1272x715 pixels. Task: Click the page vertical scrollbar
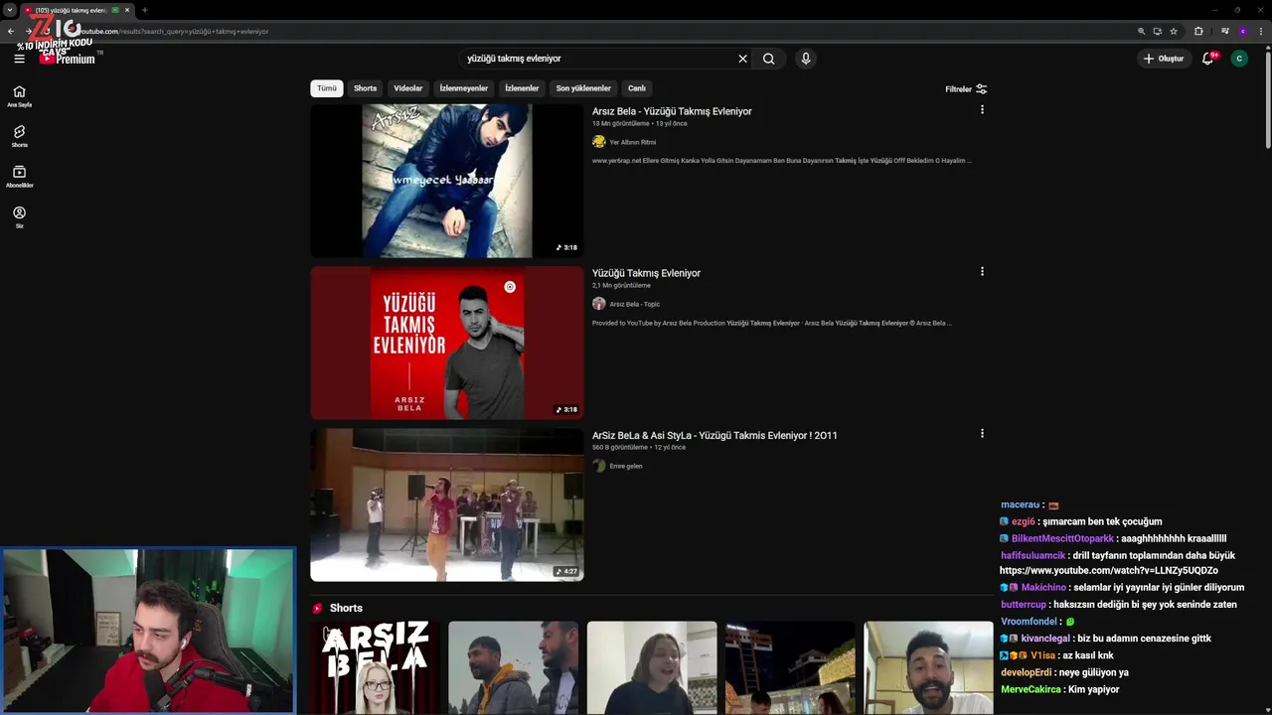1267,99
